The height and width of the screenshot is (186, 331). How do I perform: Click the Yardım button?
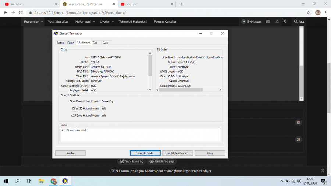pyautogui.click(x=71, y=153)
